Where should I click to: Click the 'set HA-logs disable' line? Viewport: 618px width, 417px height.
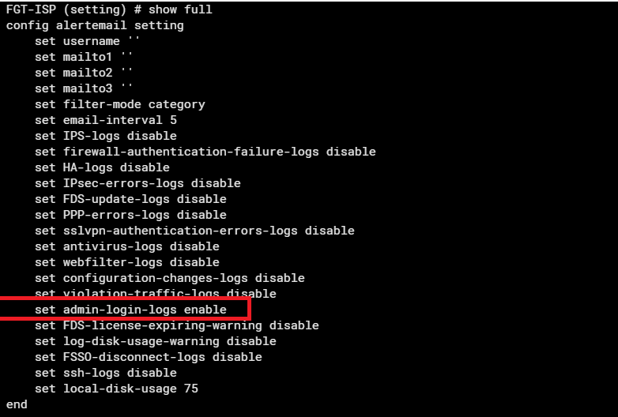coord(102,167)
